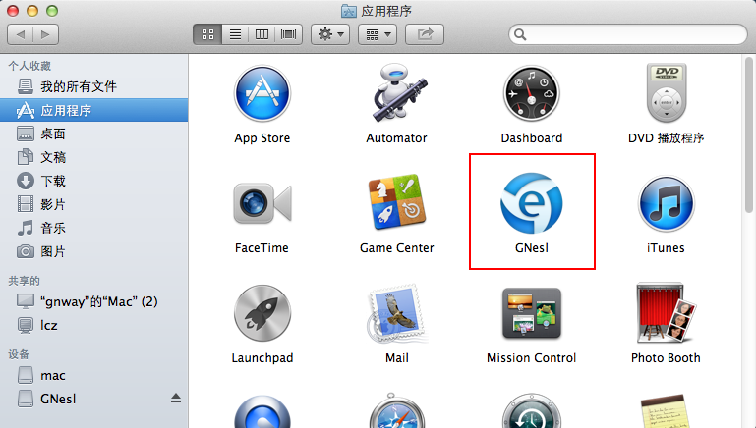Select 下载 in the sidebar
Screen dimensions: 756x428
[53, 181]
